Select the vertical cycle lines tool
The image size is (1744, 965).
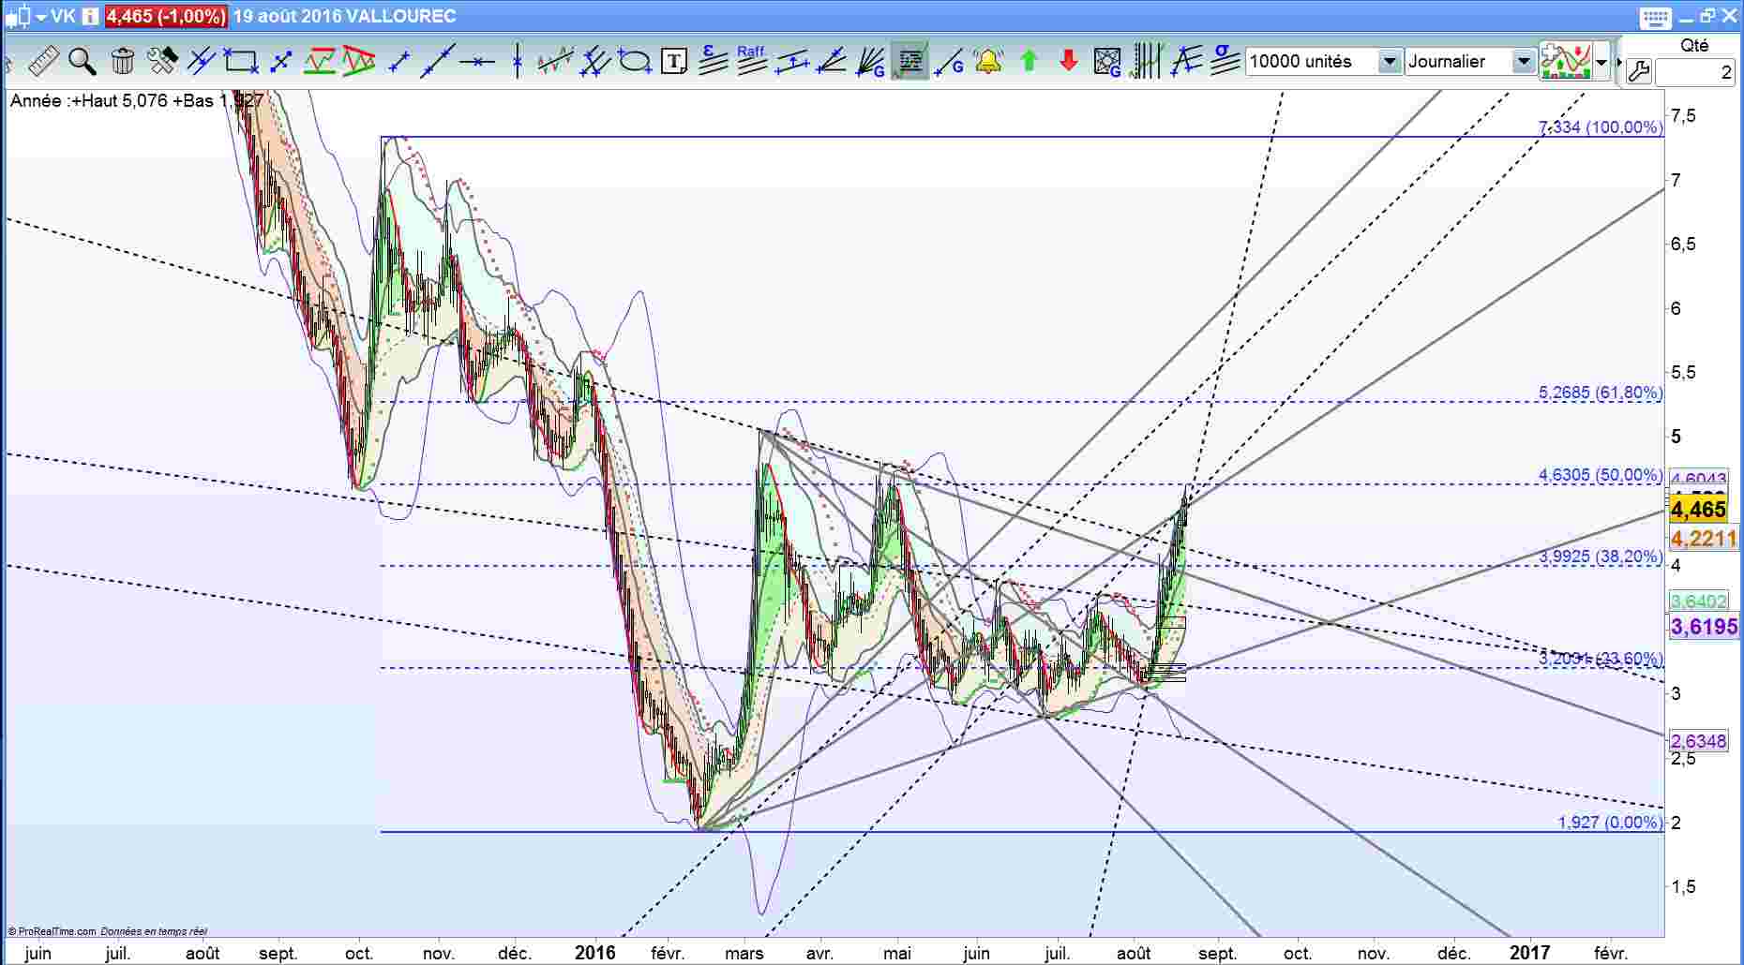1147,62
